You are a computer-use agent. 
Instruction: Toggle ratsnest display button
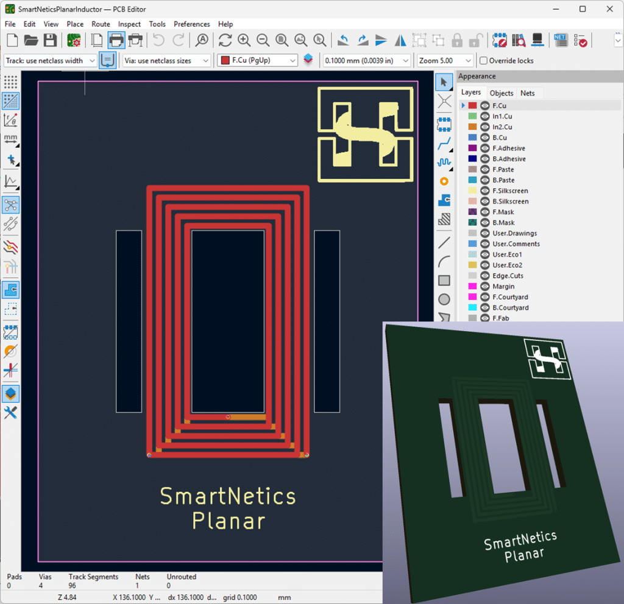click(10, 205)
